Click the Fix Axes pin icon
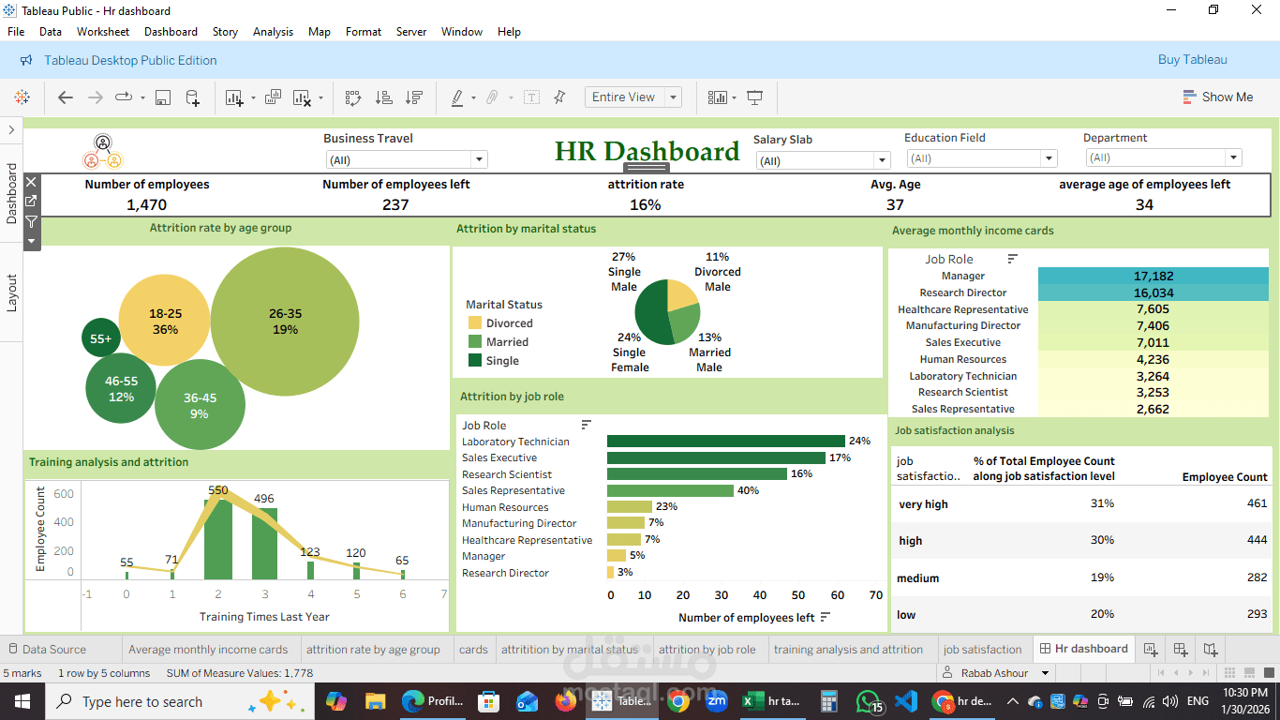Screen dimensions: 1280x720 tap(559, 97)
